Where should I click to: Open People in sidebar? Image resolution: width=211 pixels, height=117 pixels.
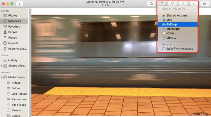coord(14,32)
